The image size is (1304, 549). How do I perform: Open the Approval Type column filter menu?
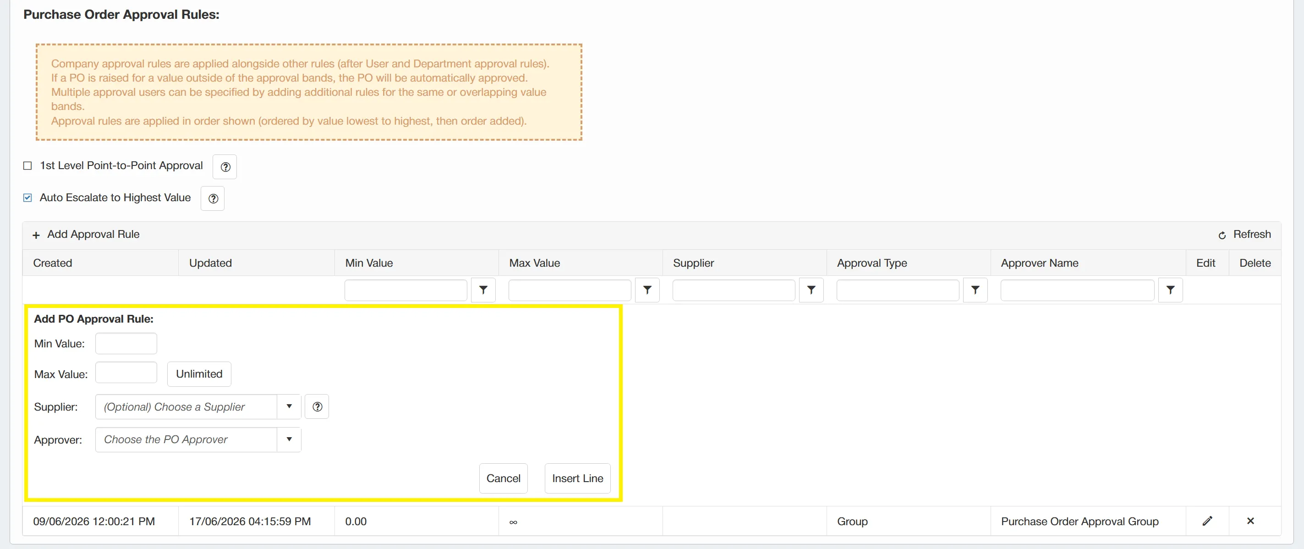tap(975, 290)
